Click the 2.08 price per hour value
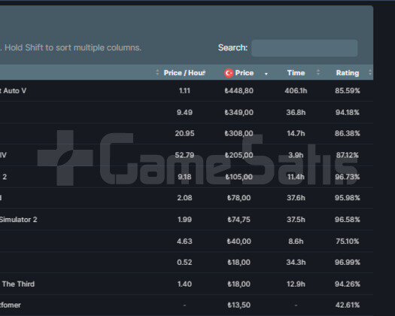395x316 pixels. point(184,198)
